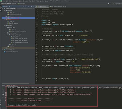Viewport: 122px width, 109px height.
Task: Click the locate opened file crosshair icon
Action: click(23, 6)
